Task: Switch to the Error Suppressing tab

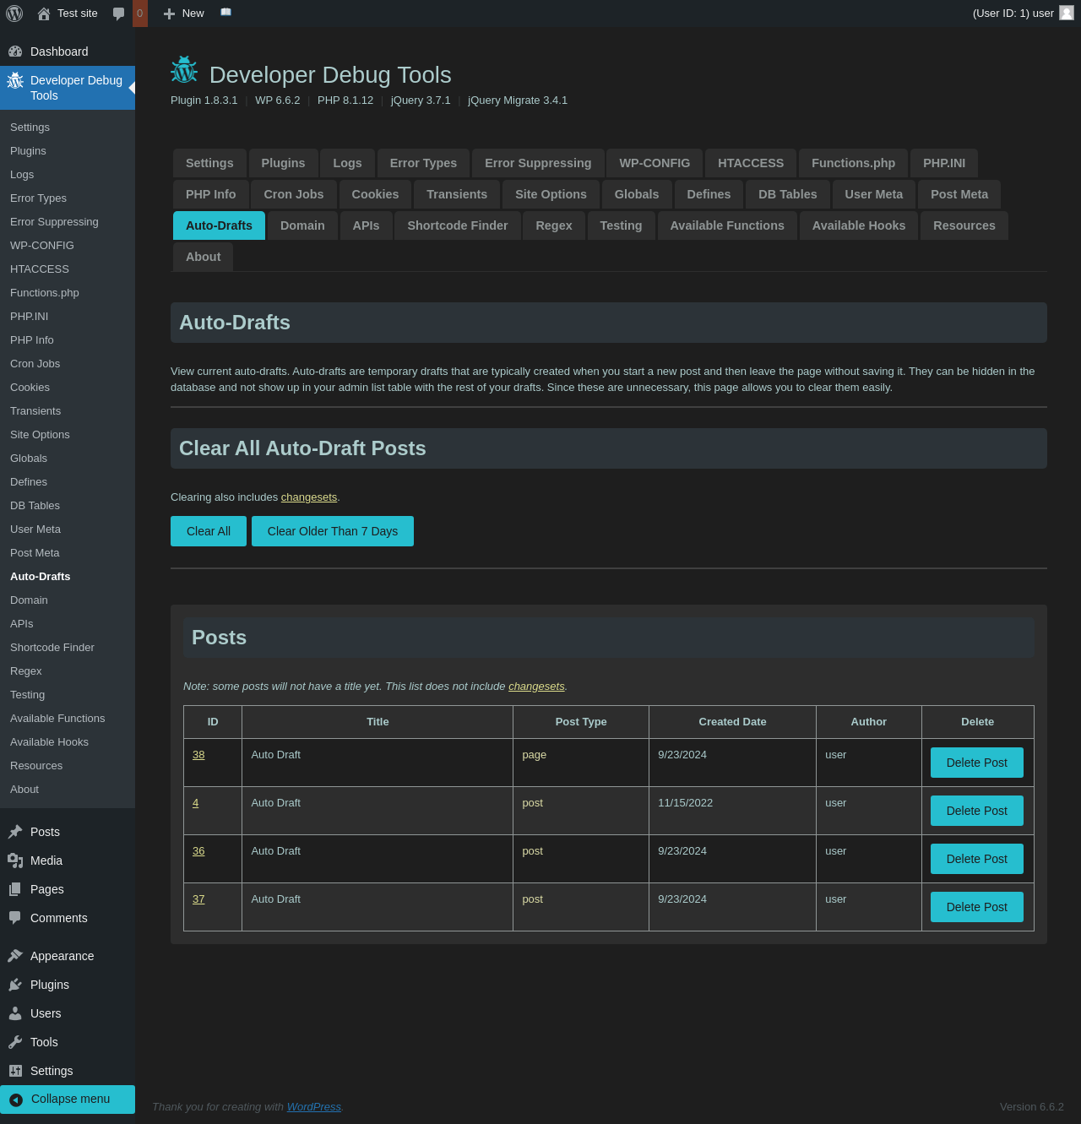Action: (x=538, y=163)
